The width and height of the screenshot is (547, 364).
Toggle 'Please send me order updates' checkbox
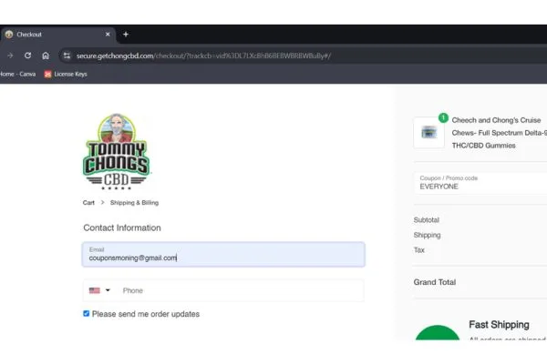87,314
